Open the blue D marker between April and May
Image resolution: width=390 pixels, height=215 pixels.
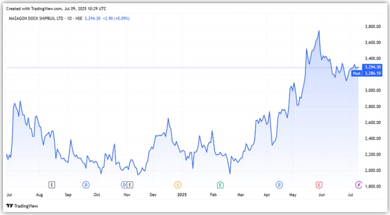280,184
